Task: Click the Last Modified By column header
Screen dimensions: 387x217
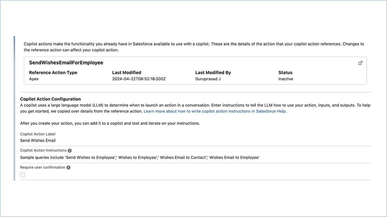Action: 213,72
